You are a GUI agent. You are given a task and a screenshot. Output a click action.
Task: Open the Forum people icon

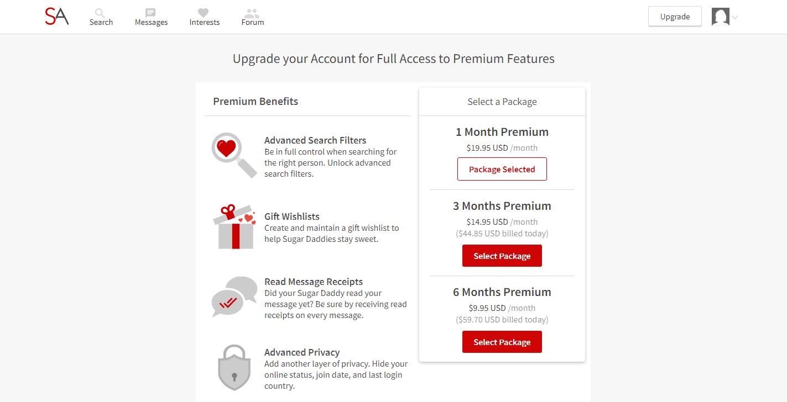click(252, 12)
